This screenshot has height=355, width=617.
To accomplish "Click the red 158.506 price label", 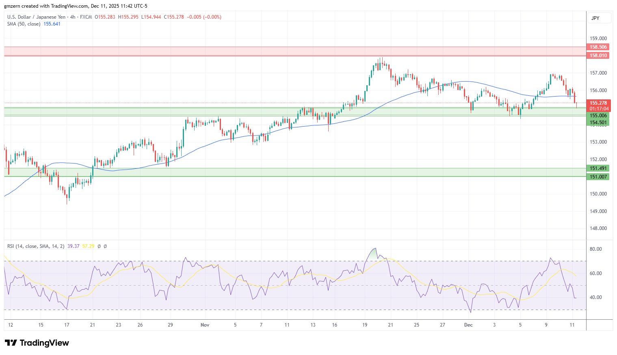I will point(598,47).
